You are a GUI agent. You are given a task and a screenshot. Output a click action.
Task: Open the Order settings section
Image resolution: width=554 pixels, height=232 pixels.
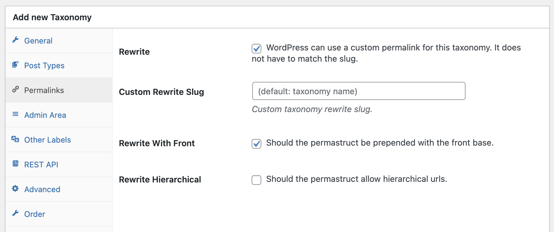click(34, 214)
